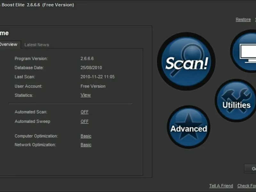
Task: Toggle Automated Sweep OFF link
Action: pyautogui.click(x=84, y=122)
